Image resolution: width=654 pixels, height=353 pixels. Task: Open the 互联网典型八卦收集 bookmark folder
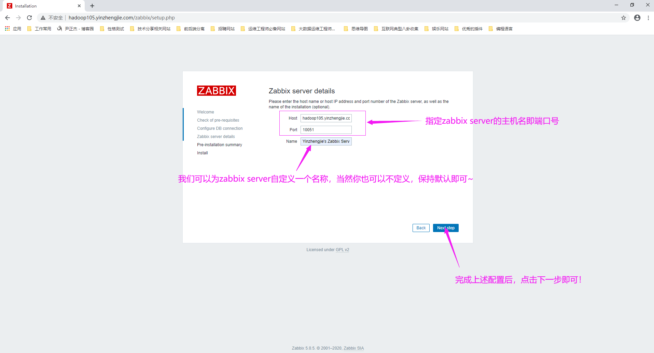click(x=396, y=29)
